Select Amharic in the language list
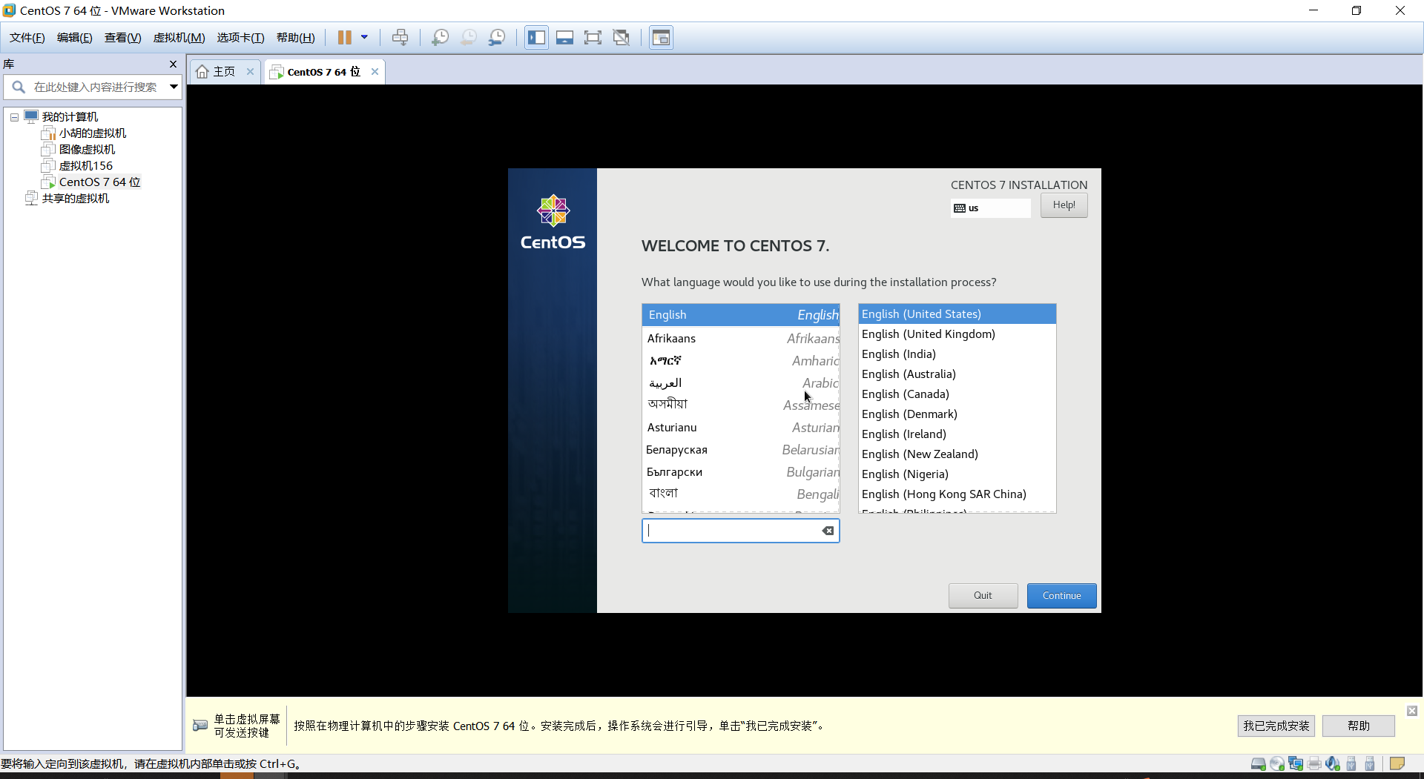The height and width of the screenshot is (779, 1424). [741, 361]
